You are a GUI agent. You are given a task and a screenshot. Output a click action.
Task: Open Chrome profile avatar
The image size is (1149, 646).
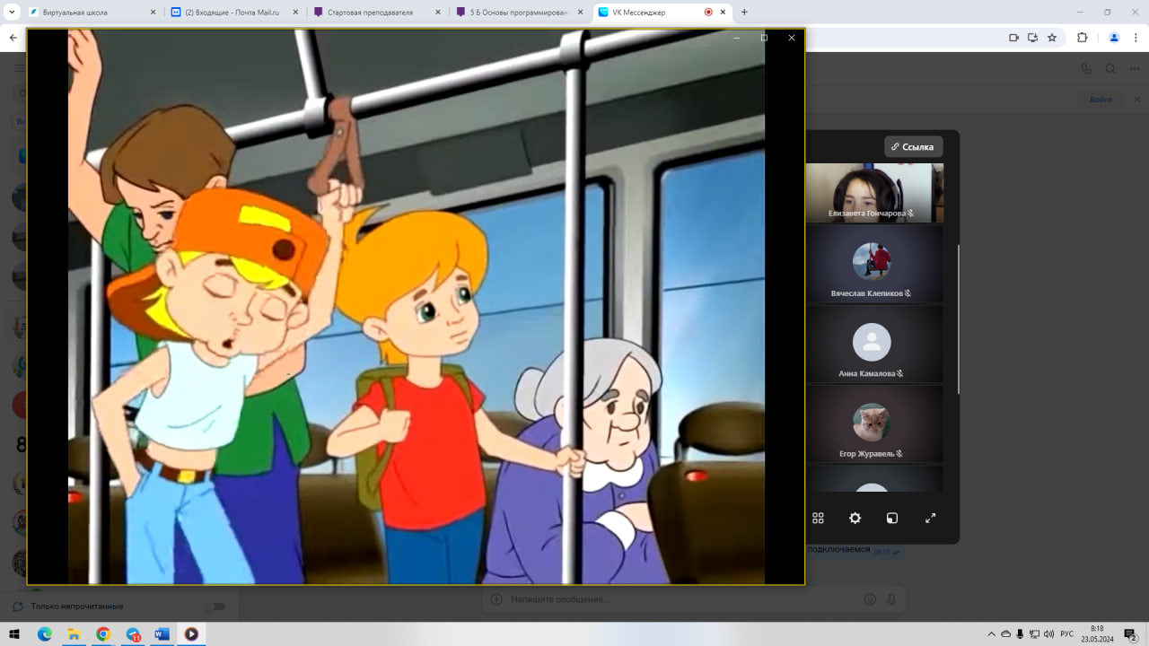(x=1114, y=38)
